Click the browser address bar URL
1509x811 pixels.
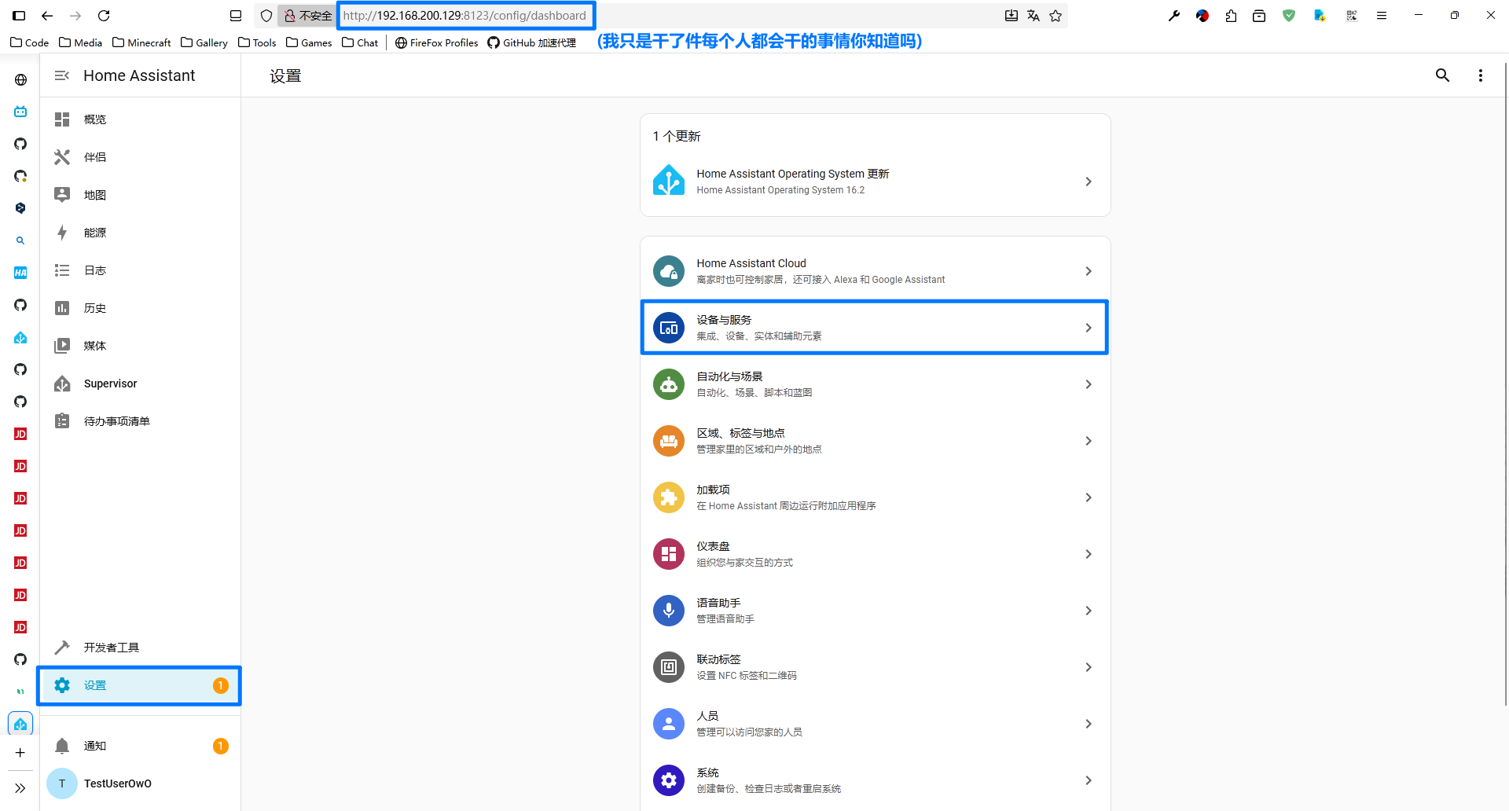pos(465,16)
